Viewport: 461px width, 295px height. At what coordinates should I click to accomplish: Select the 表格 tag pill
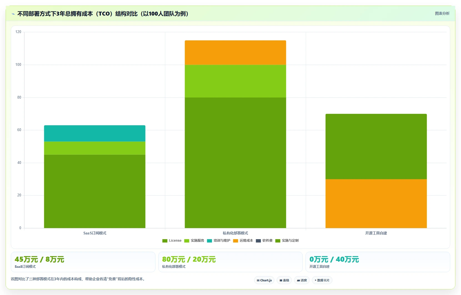(284, 280)
